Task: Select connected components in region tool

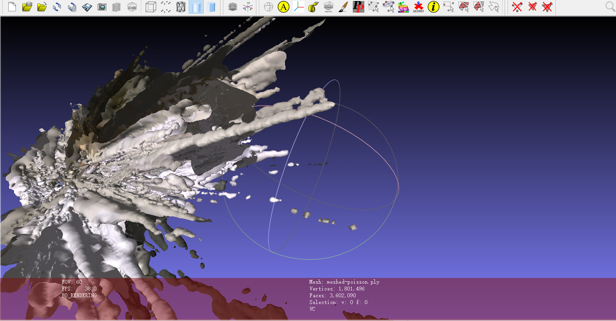Action: [x=479, y=7]
